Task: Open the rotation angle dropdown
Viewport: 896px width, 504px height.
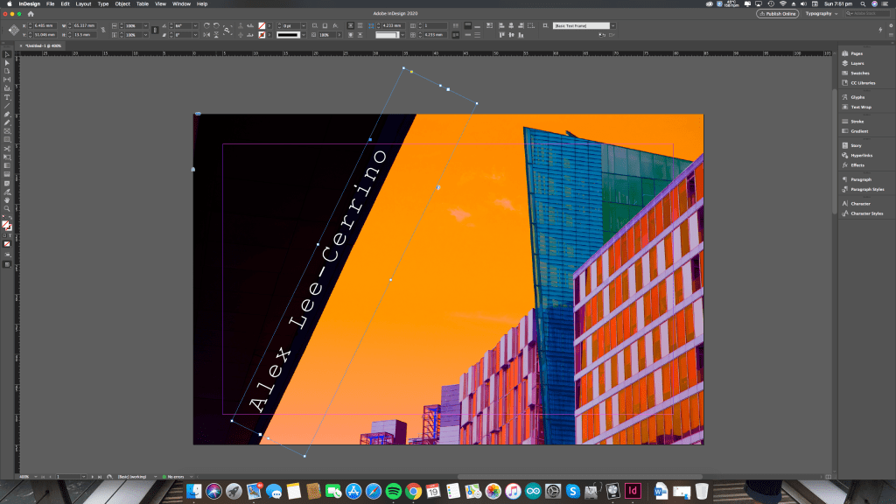Action: [195, 26]
